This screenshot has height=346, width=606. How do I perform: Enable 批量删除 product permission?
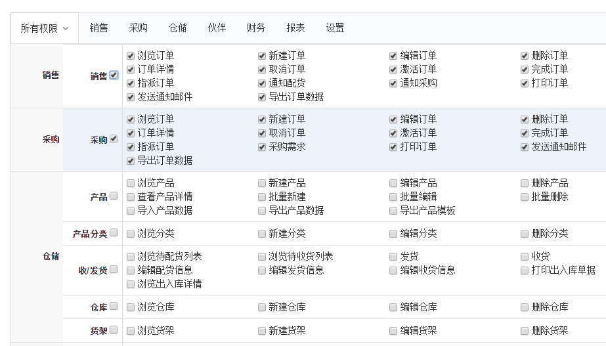tap(525, 197)
